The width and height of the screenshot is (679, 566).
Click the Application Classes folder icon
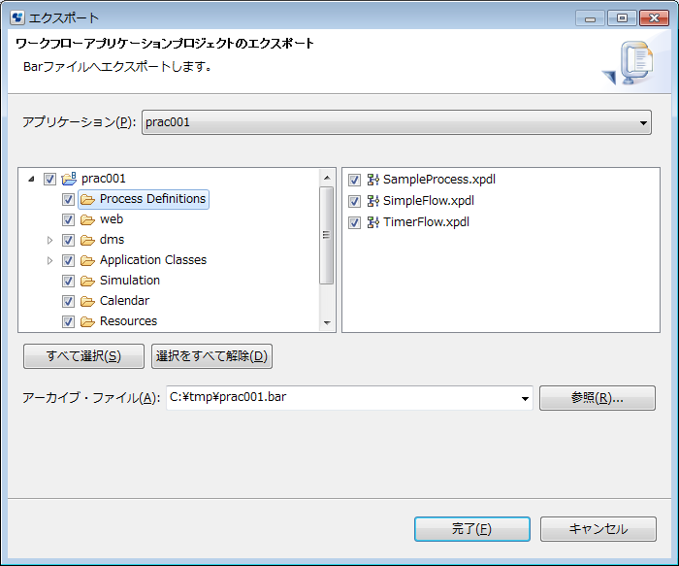[87, 260]
